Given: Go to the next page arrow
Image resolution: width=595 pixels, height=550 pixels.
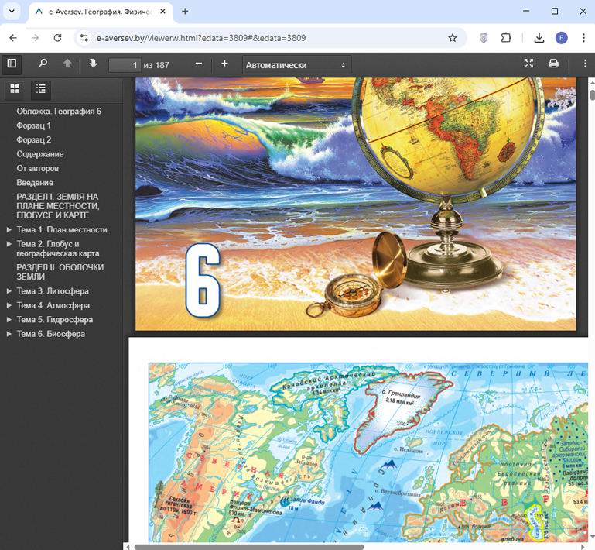Looking at the screenshot, I should tap(93, 64).
